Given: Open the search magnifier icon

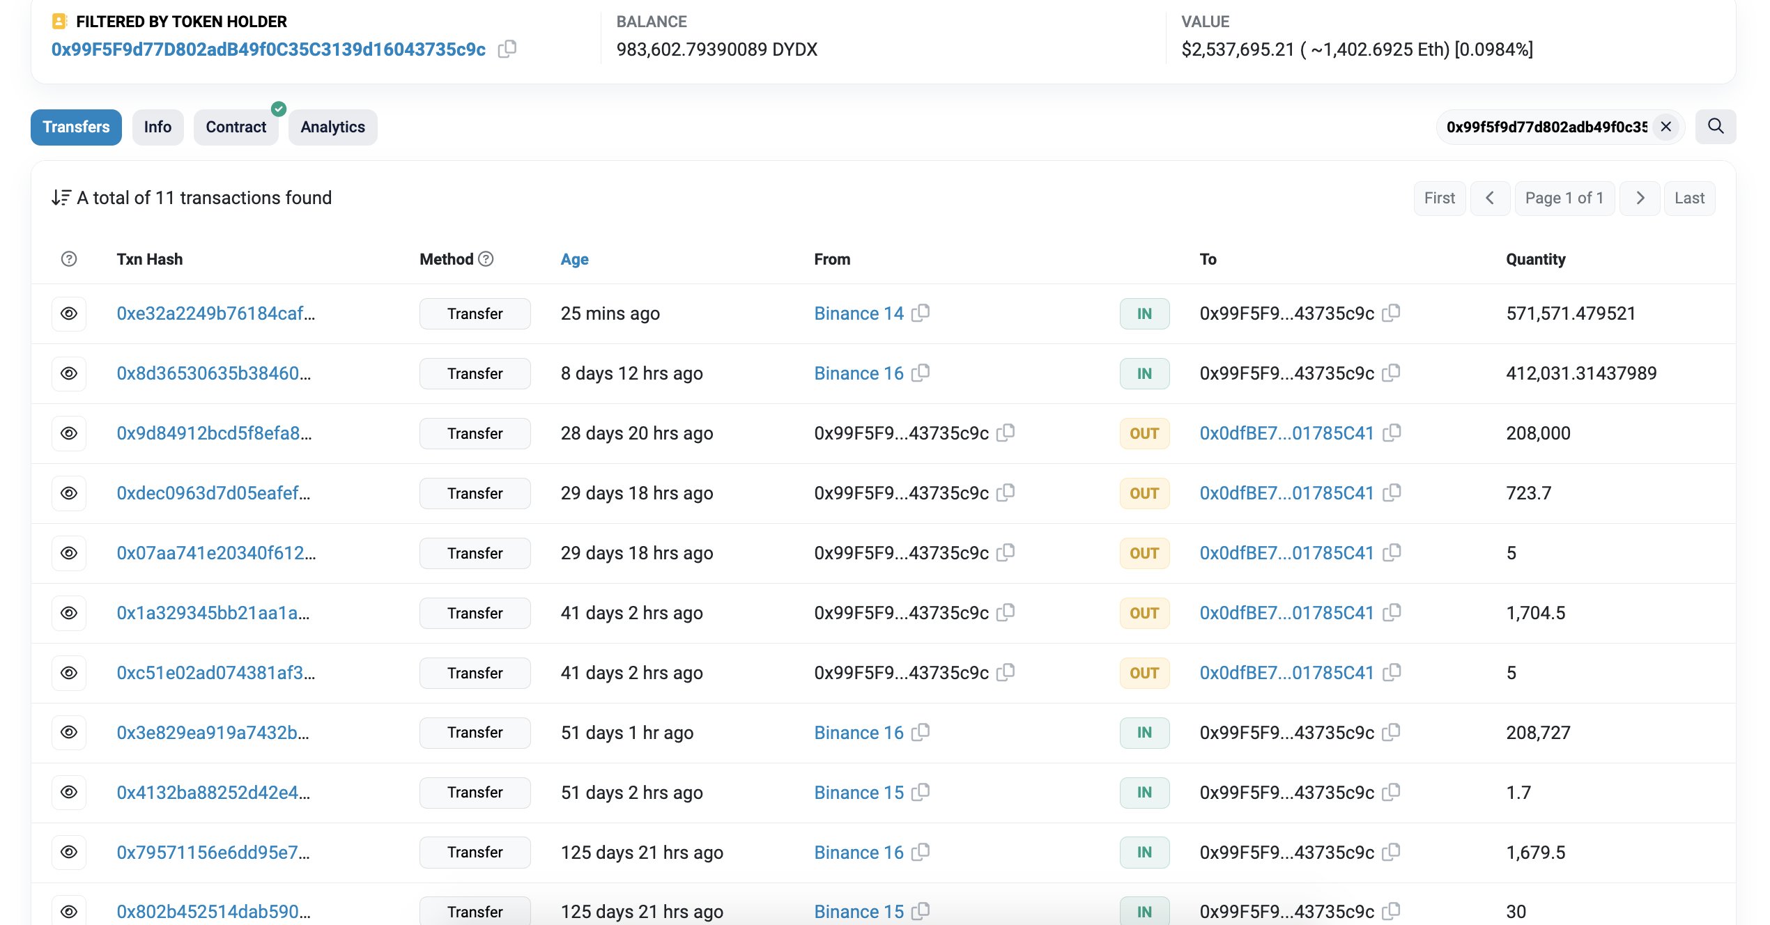Looking at the screenshot, I should [x=1716, y=127].
